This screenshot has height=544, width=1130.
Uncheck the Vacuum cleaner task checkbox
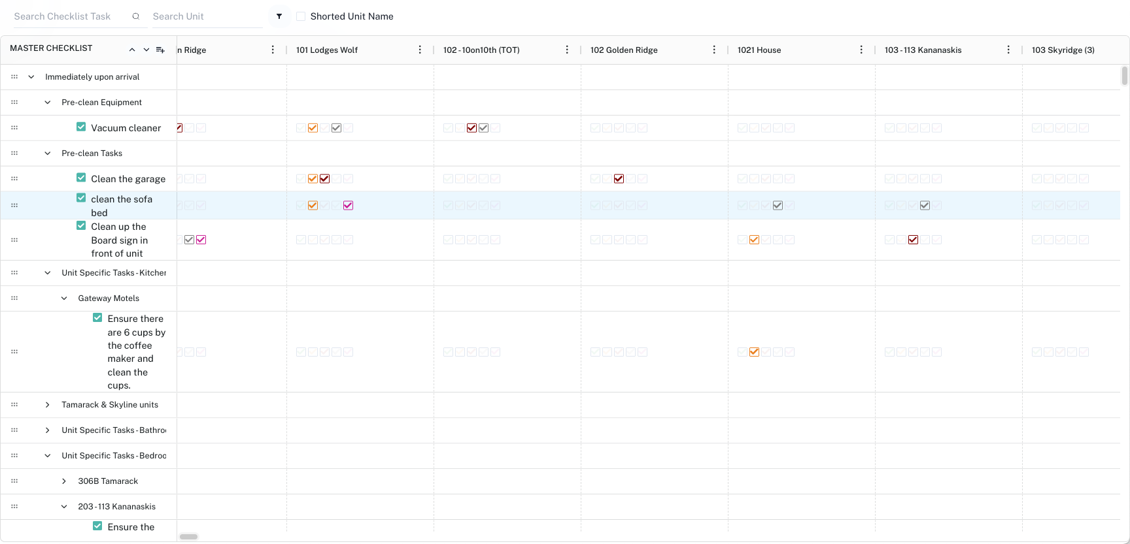(x=81, y=127)
